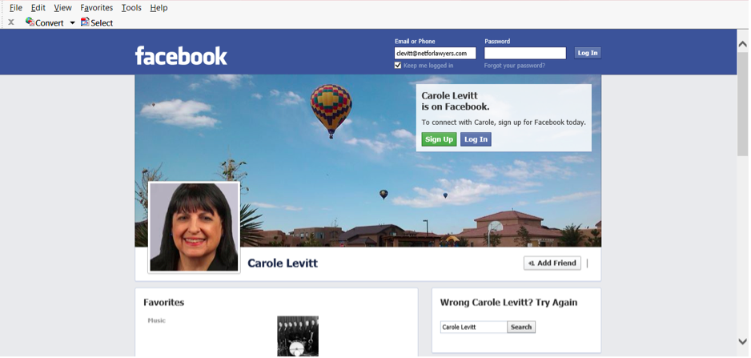Open the Favorites menu

[97, 8]
